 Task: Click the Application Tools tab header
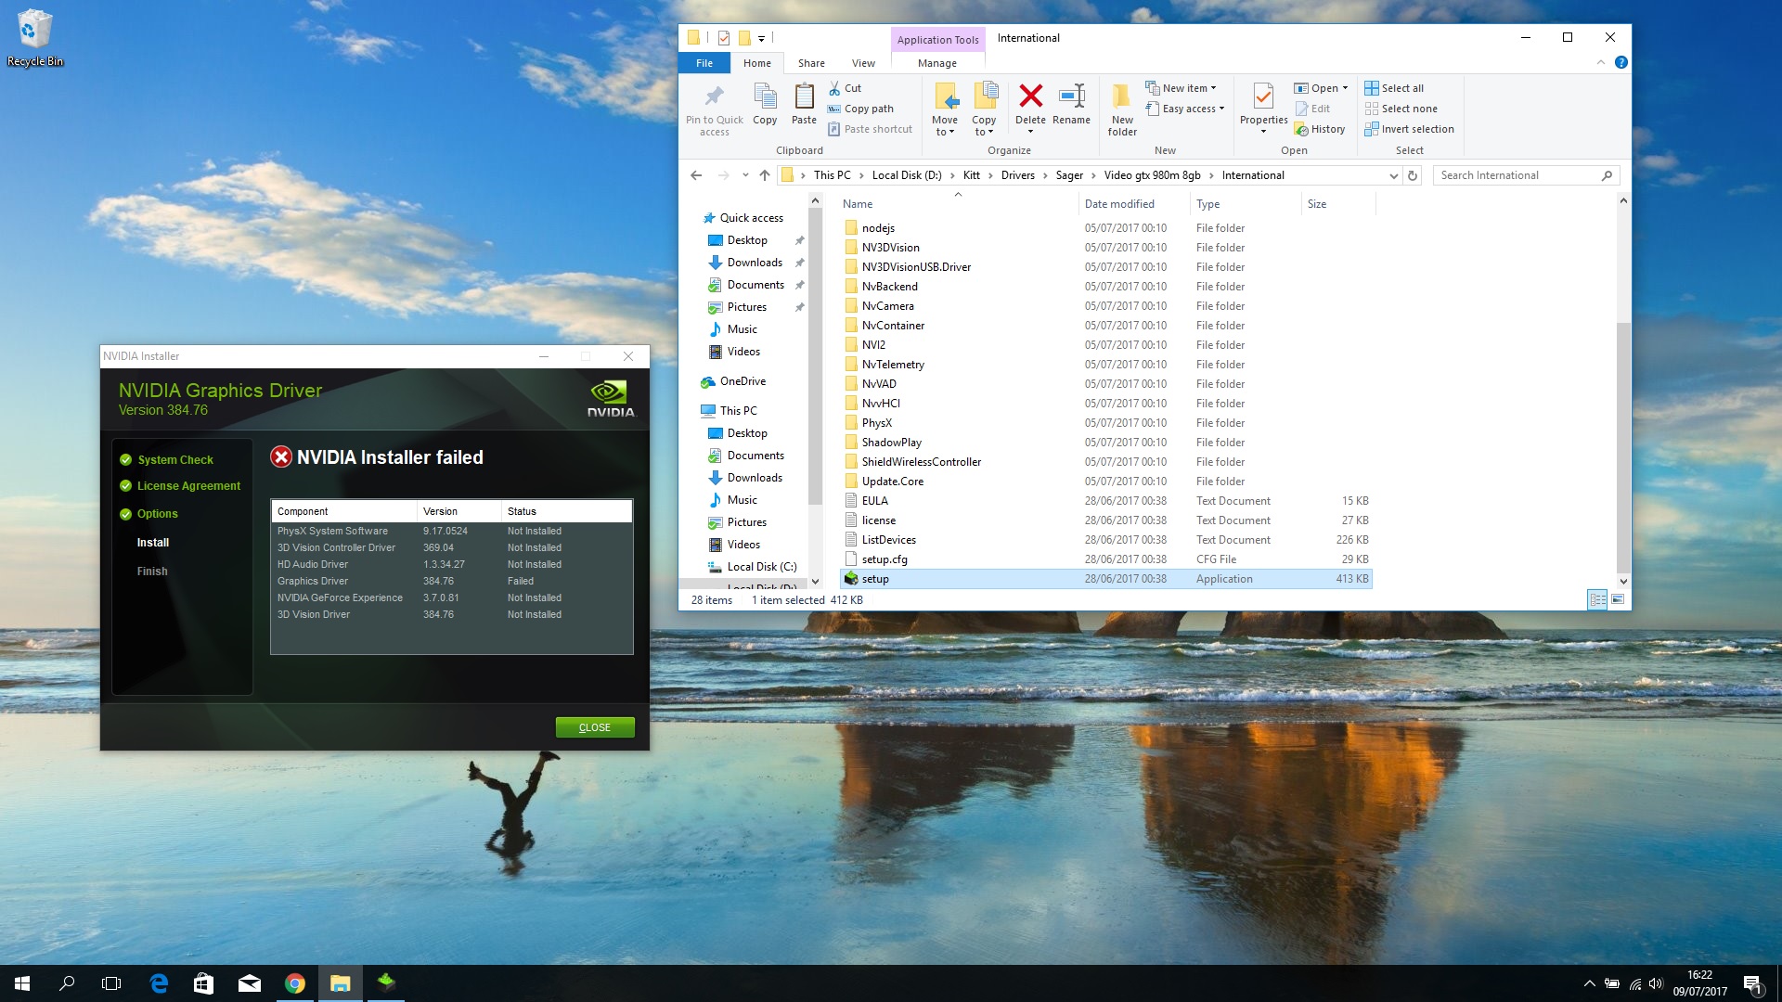(937, 39)
